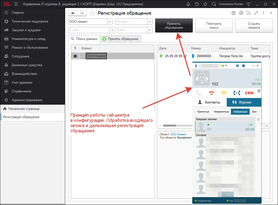The image size is (278, 205).
Task: Click the call transfer icon in softphone
Action: tap(237, 93)
